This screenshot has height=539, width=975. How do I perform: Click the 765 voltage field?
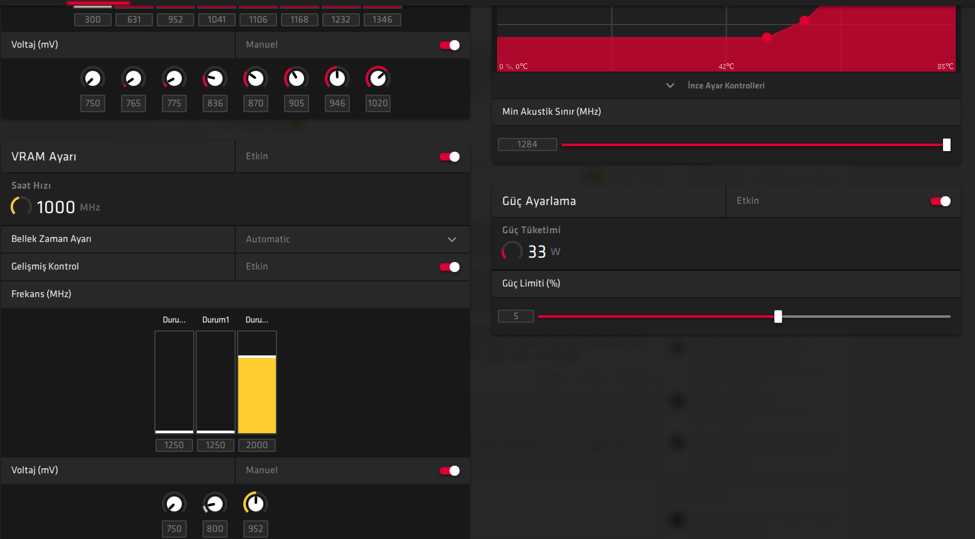click(134, 103)
